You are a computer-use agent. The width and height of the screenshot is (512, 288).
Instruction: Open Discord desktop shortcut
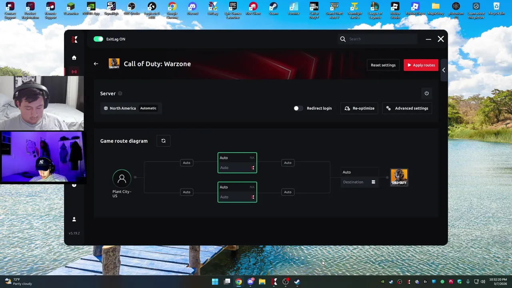pyautogui.click(x=192, y=9)
